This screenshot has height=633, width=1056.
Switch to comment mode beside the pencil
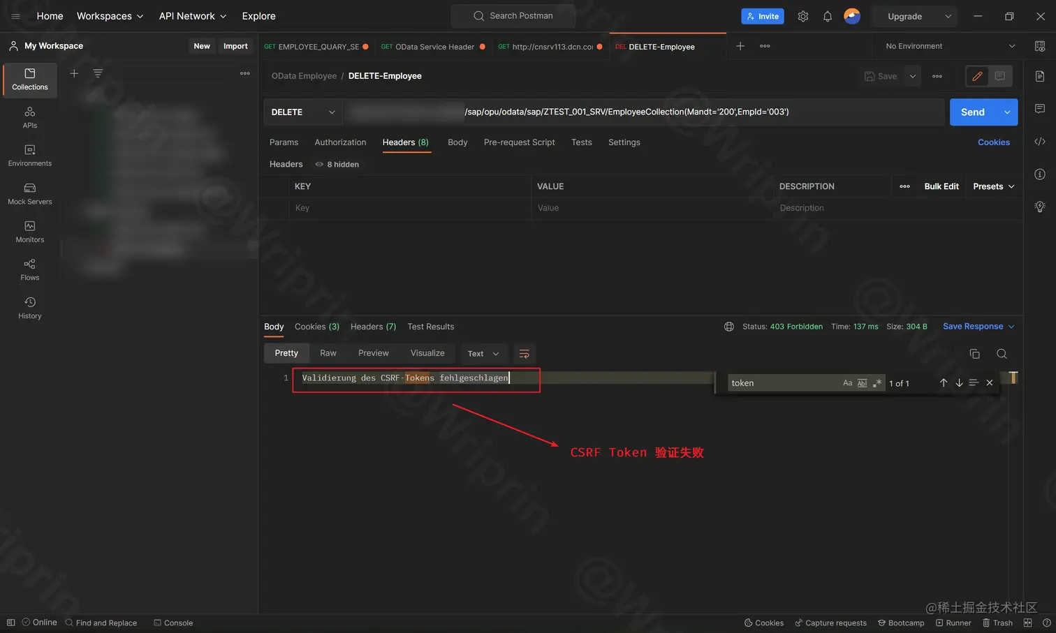(x=1000, y=76)
